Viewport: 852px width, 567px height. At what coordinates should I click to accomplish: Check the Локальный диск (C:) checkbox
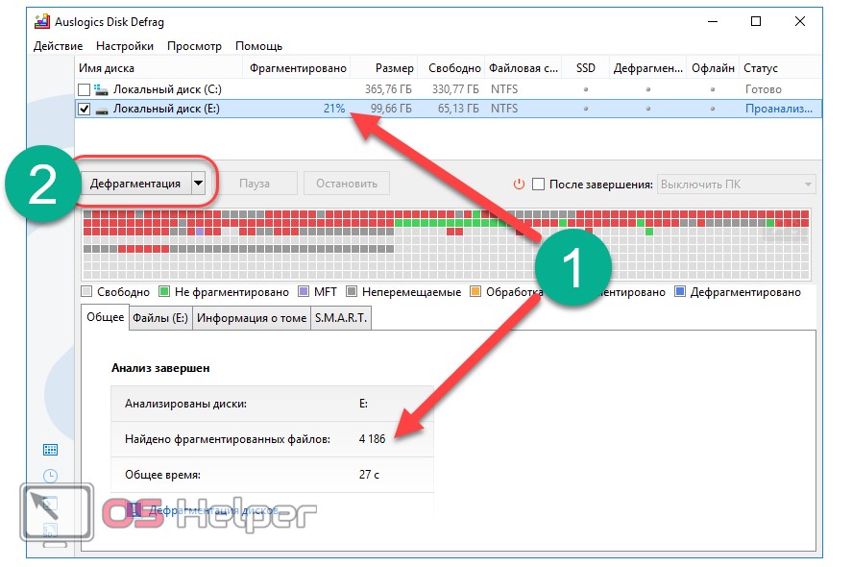(x=85, y=89)
